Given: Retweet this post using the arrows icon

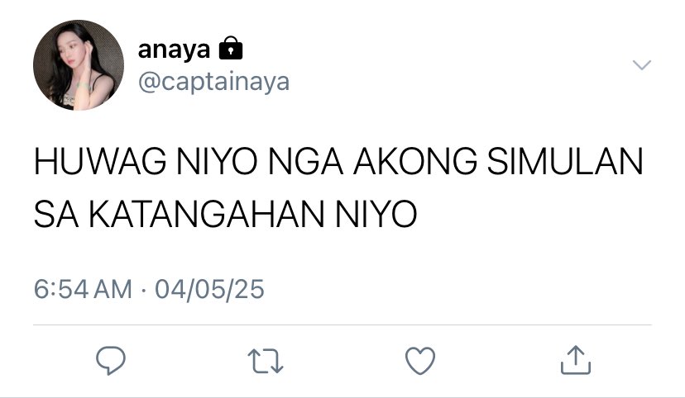Looking at the screenshot, I should tap(266, 361).
